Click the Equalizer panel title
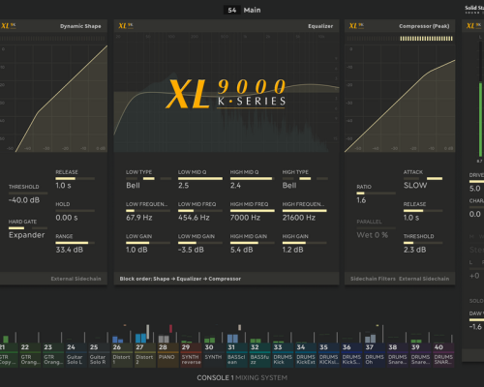 [x=320, y=26]
